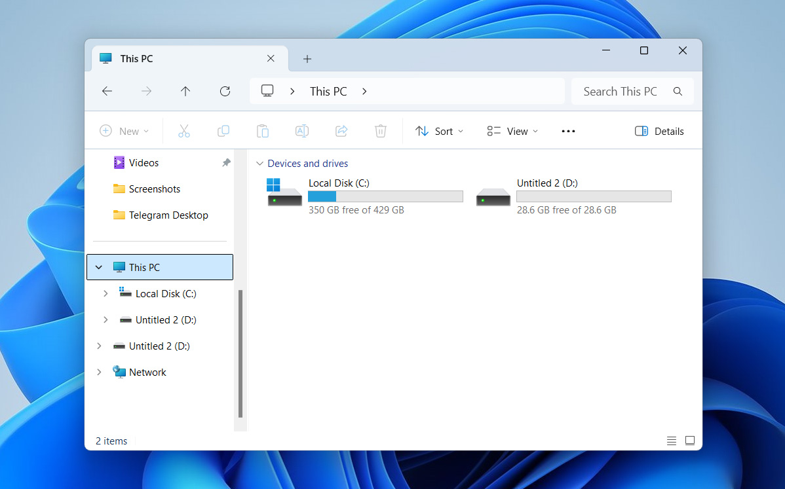Toggle the Details pane
The width and height of the screenshot is (785, 489).
[659, 131]
